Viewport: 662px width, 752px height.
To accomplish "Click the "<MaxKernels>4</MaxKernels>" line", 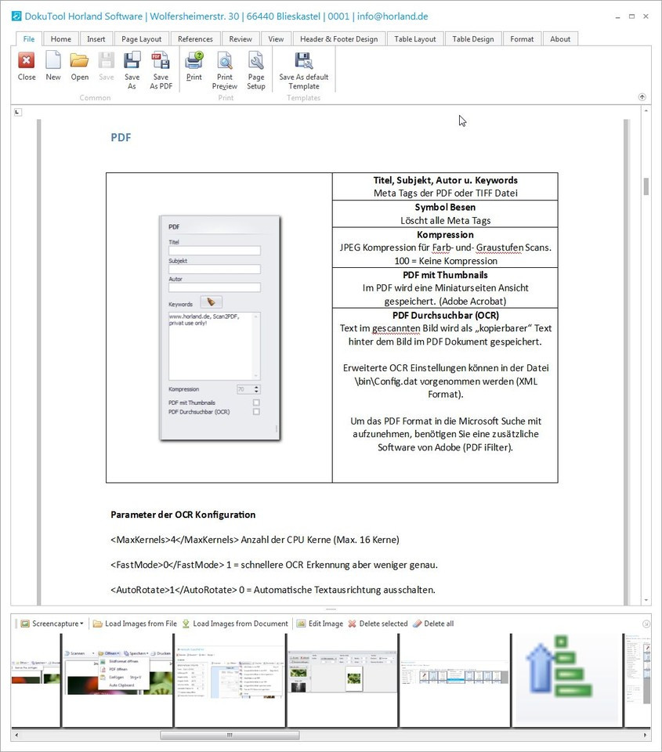I will coord(255,540).
